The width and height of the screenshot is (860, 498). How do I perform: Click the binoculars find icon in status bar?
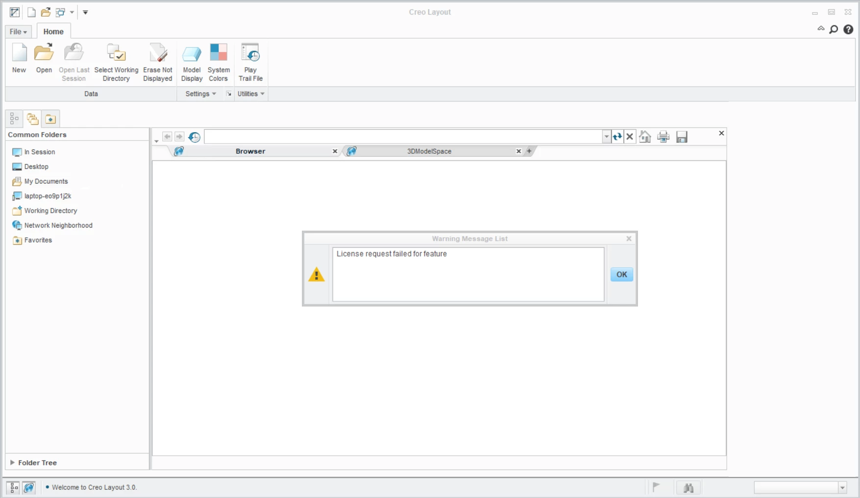[688, 488]
